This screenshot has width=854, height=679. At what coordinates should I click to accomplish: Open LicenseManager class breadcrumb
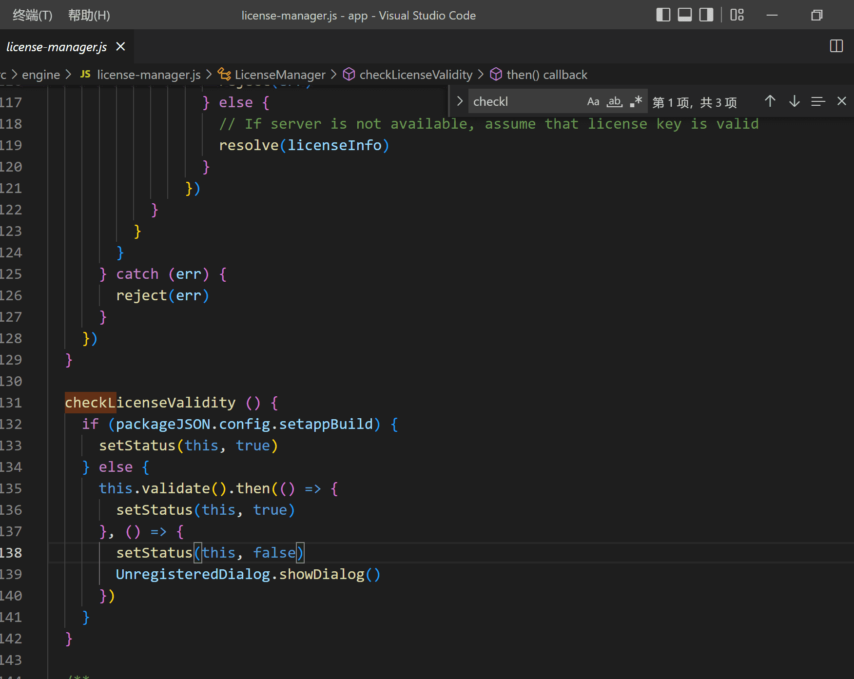[280, 75]
